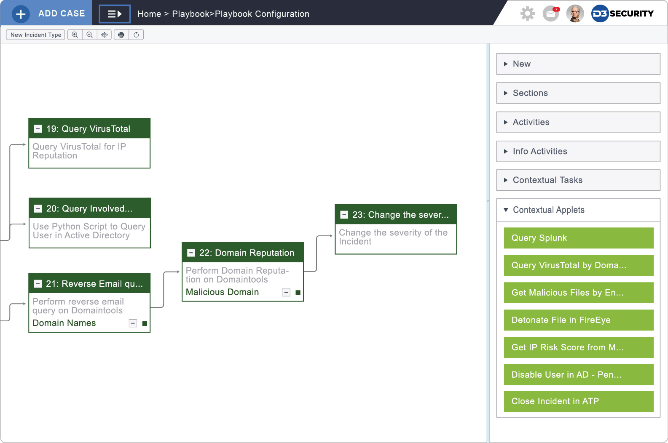The image size is (668, 443).
Task: Select the 19: Query VirusTotal node title
Action: pos(88,129)
